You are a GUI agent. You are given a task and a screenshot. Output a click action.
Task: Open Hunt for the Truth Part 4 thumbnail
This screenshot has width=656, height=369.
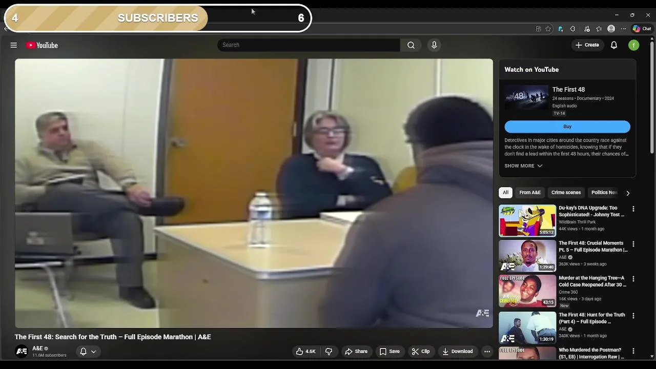pyautogui.click(x=527, y=327)
